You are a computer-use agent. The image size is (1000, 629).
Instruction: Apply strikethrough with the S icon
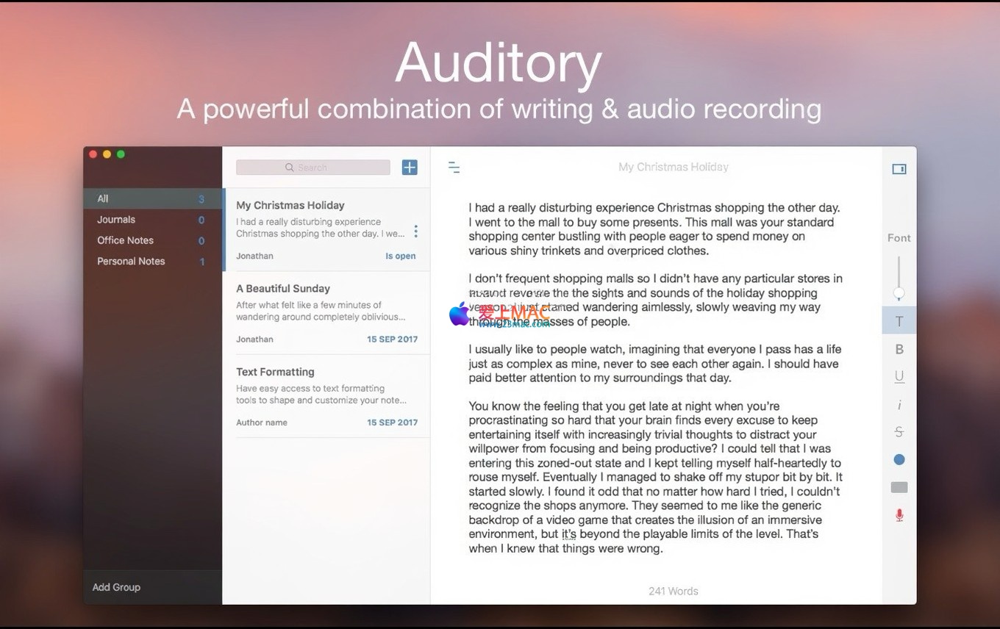pyautogui.click(x=899, y=432)
